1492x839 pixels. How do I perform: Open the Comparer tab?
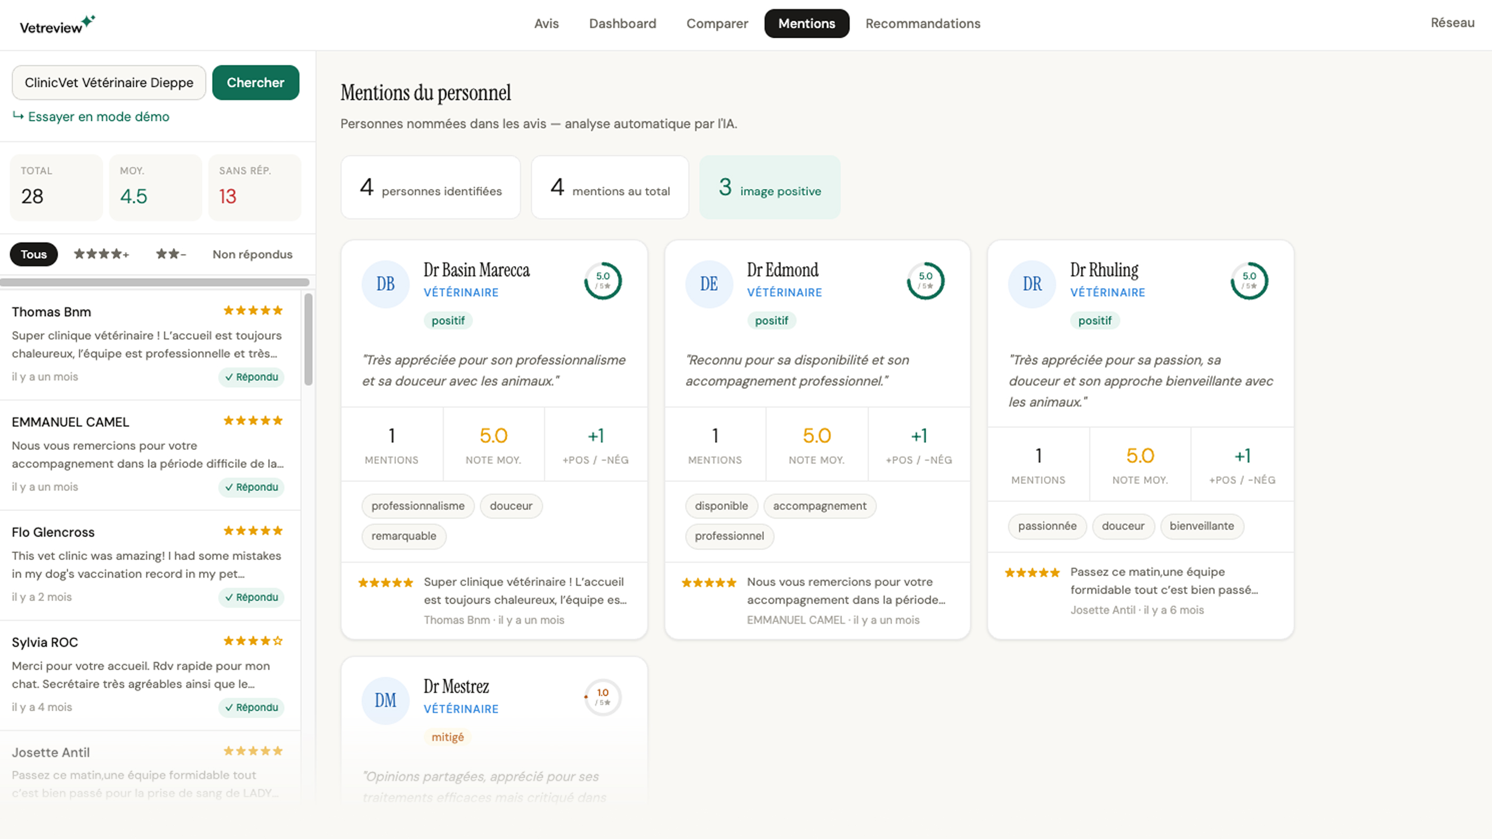(717, 24)
